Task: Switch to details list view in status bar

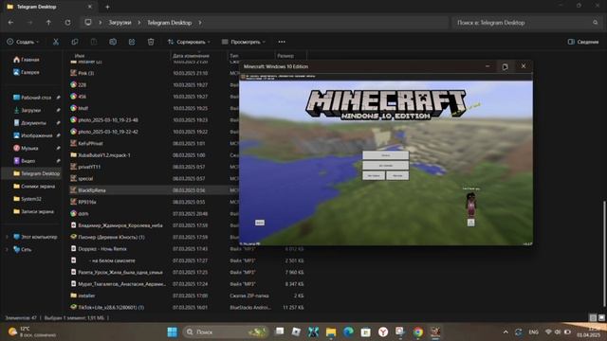Action: [x=593, y=318]
